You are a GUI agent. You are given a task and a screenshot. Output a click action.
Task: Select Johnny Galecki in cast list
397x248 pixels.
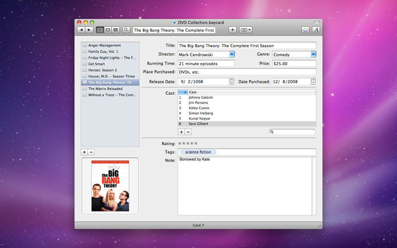tap(247, 97)
